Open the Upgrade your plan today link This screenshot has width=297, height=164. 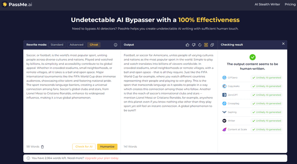pyautogui.click(x=102, y=158)
